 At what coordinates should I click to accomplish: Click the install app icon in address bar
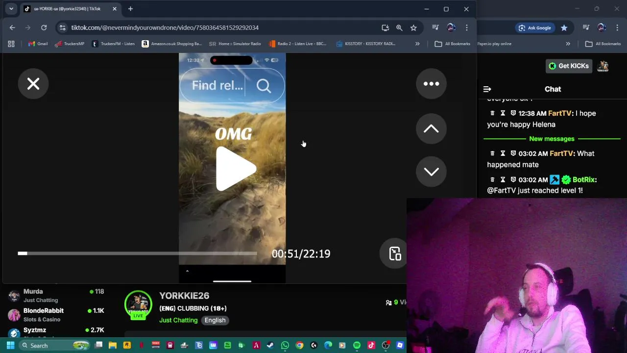tap(386, 27)
